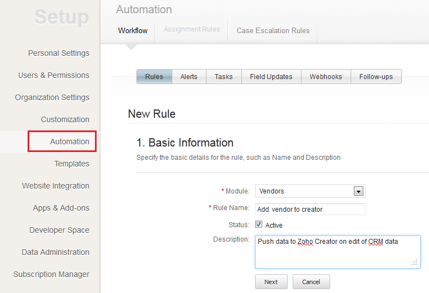
Task: Show the Follow-ups sub-tab
Action: point(376,77)
